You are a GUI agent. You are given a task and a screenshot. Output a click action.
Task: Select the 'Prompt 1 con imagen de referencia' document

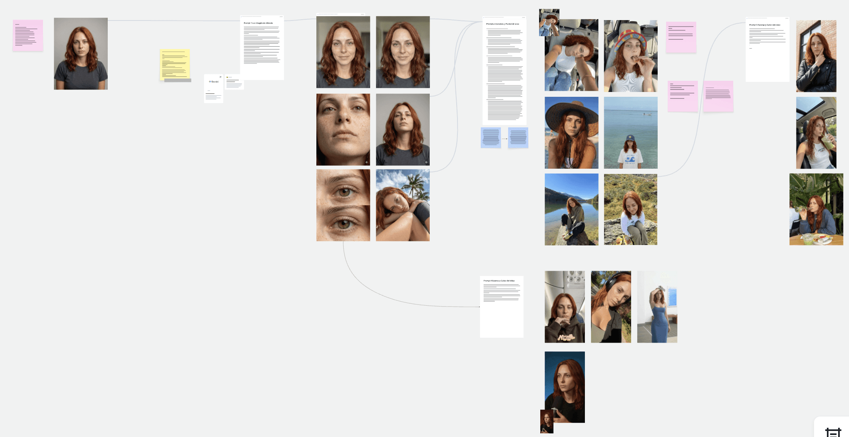[x=262, y=47]
